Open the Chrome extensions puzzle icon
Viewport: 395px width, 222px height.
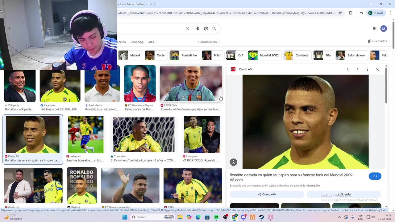coord(351,13)
